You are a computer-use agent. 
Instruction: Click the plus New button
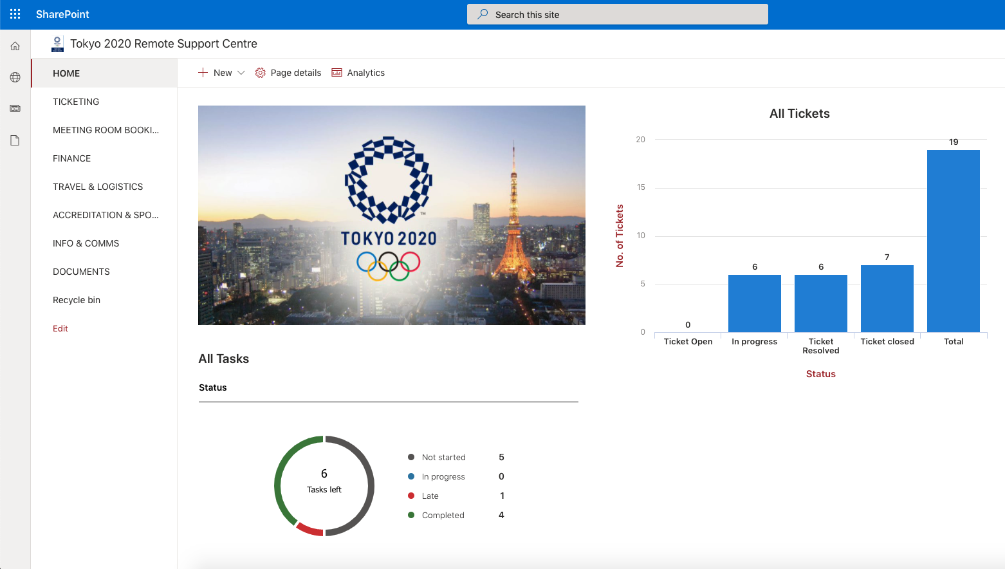coord(215,73)
